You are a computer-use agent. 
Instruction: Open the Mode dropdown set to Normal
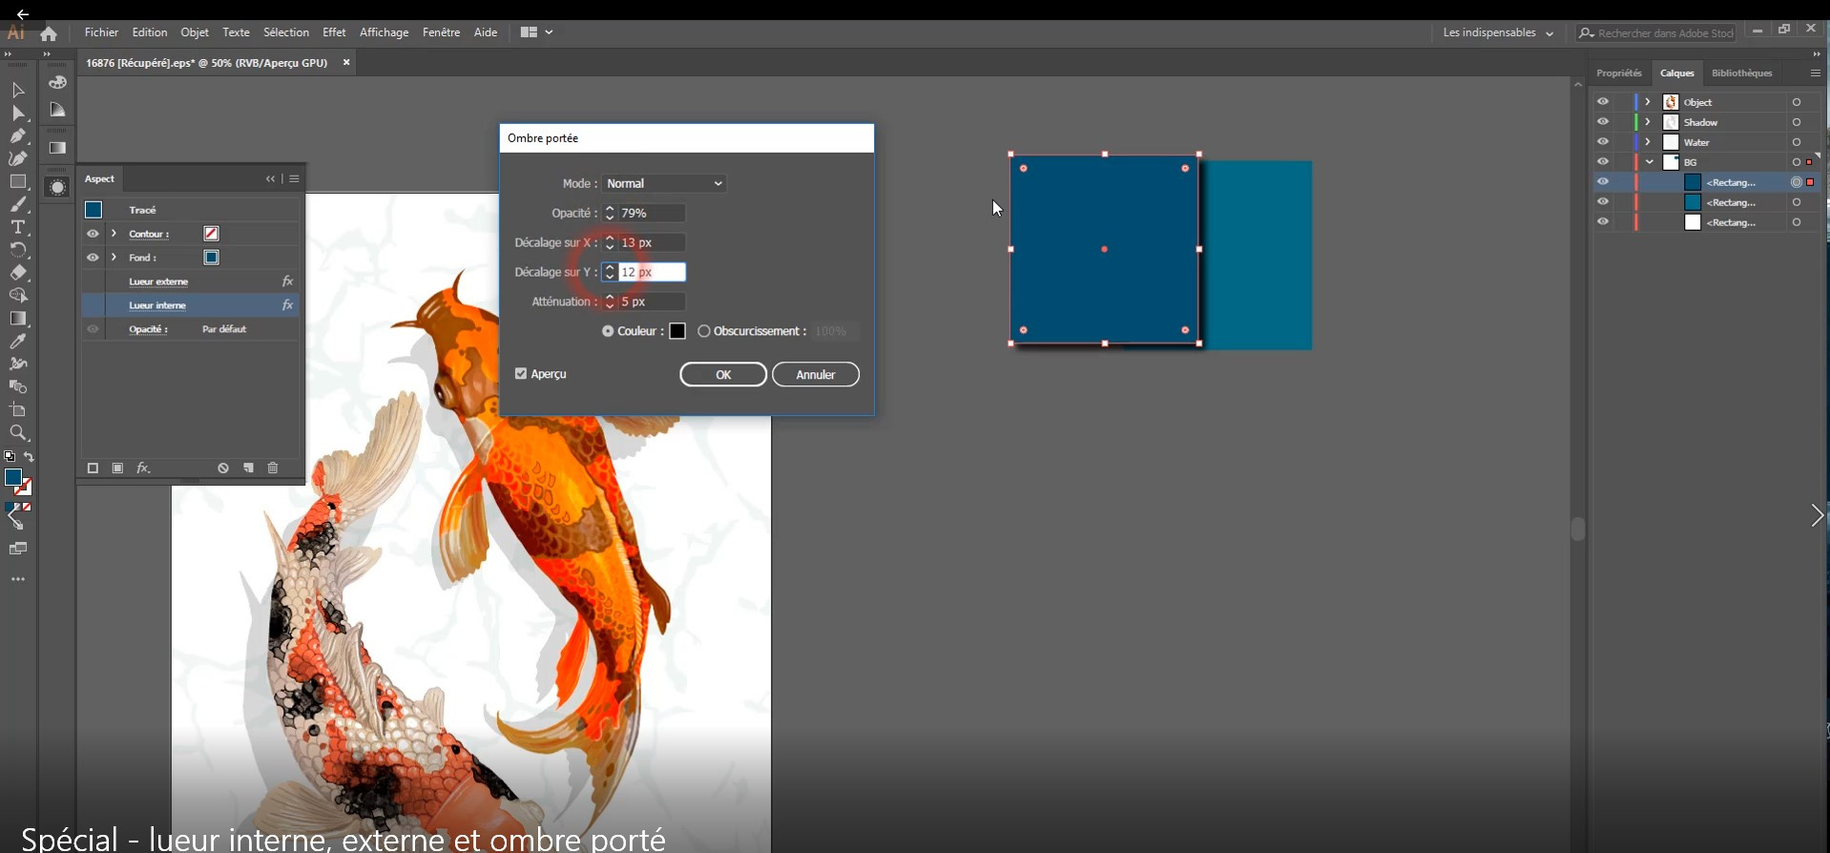(x=664, y=183)
